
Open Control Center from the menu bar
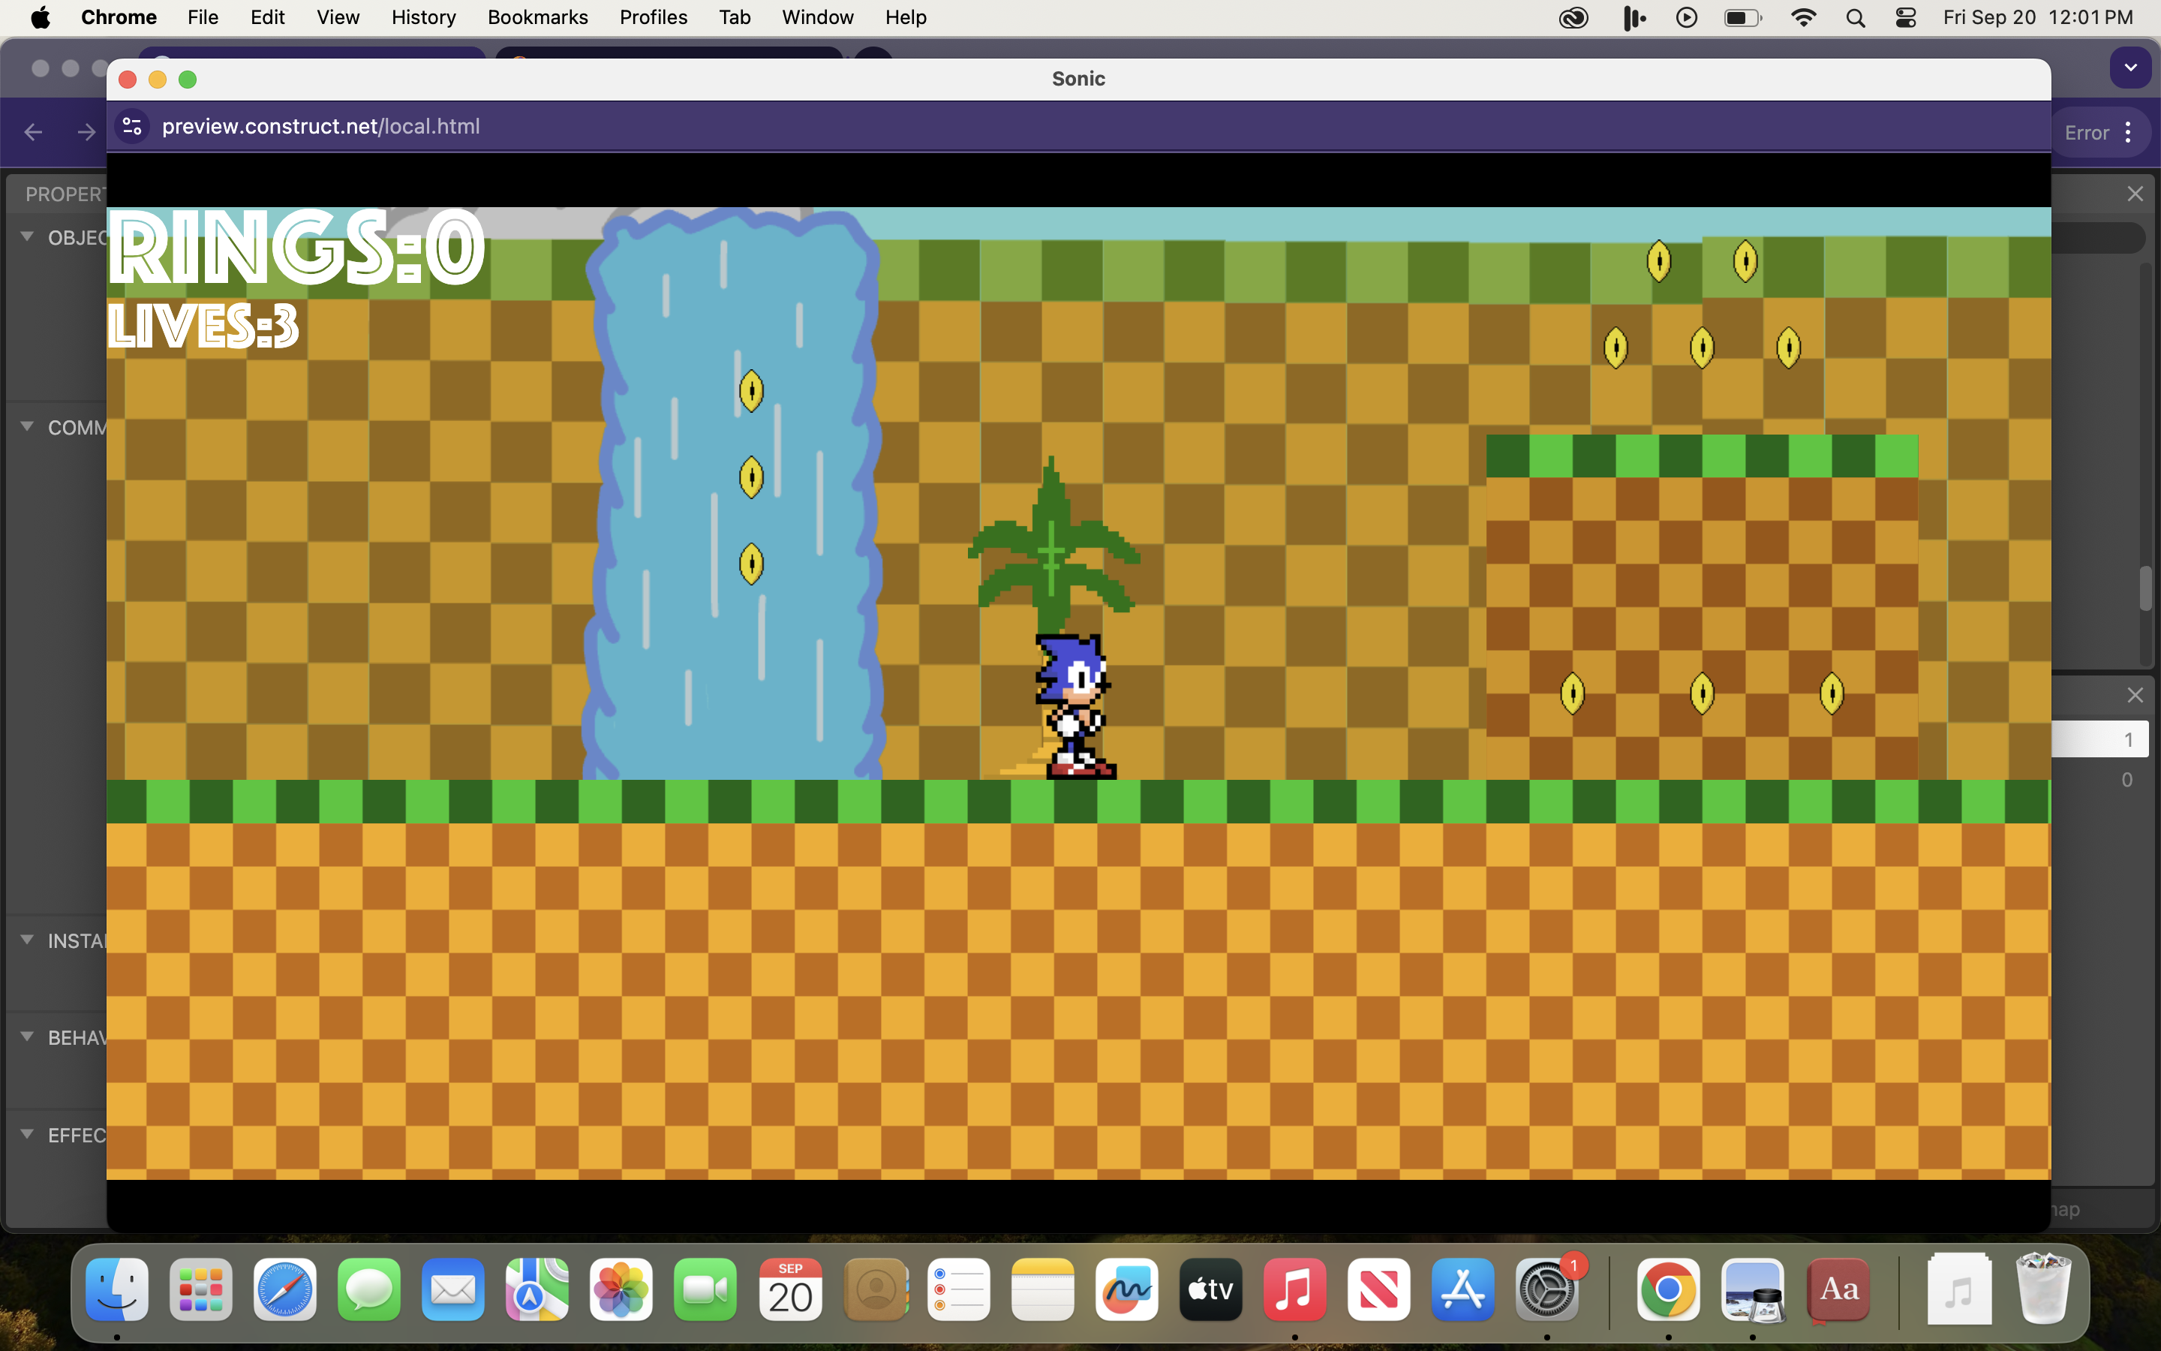point(1907,17)
